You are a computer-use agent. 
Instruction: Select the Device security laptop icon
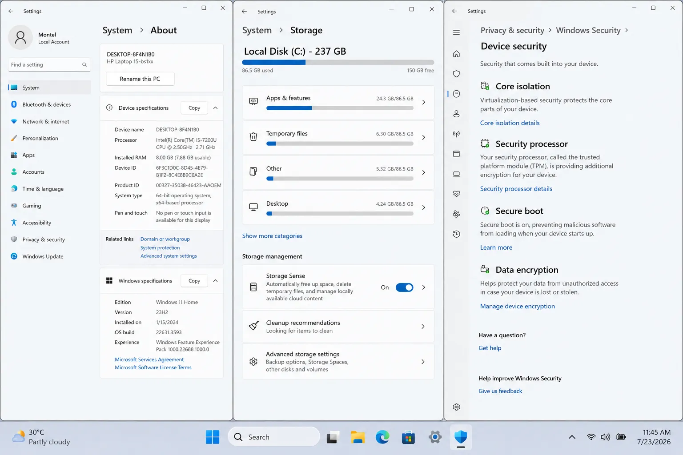point(456,174)
